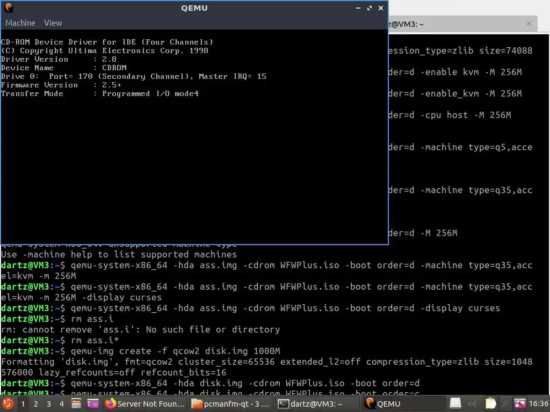Switch to workspace 2
This screenshot has height=412, width=550.
click(36, 404)
